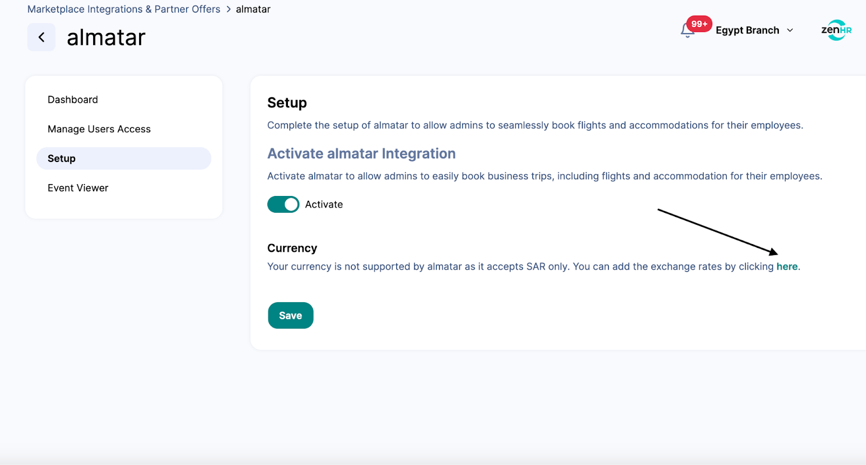The width and height of the screenshot is (866, 465).
Task: Click the Activate almatar Integration heading
Action: [362, 154]
